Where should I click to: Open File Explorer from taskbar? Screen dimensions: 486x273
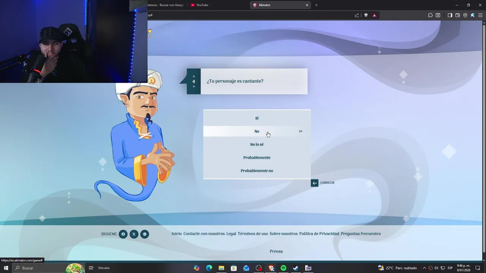coord(221,268)
